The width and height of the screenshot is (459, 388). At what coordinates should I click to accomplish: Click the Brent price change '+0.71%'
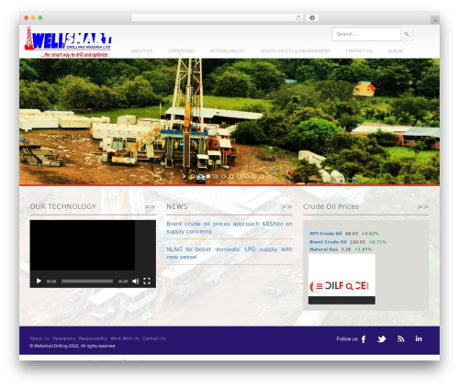(x=377, y=242)
